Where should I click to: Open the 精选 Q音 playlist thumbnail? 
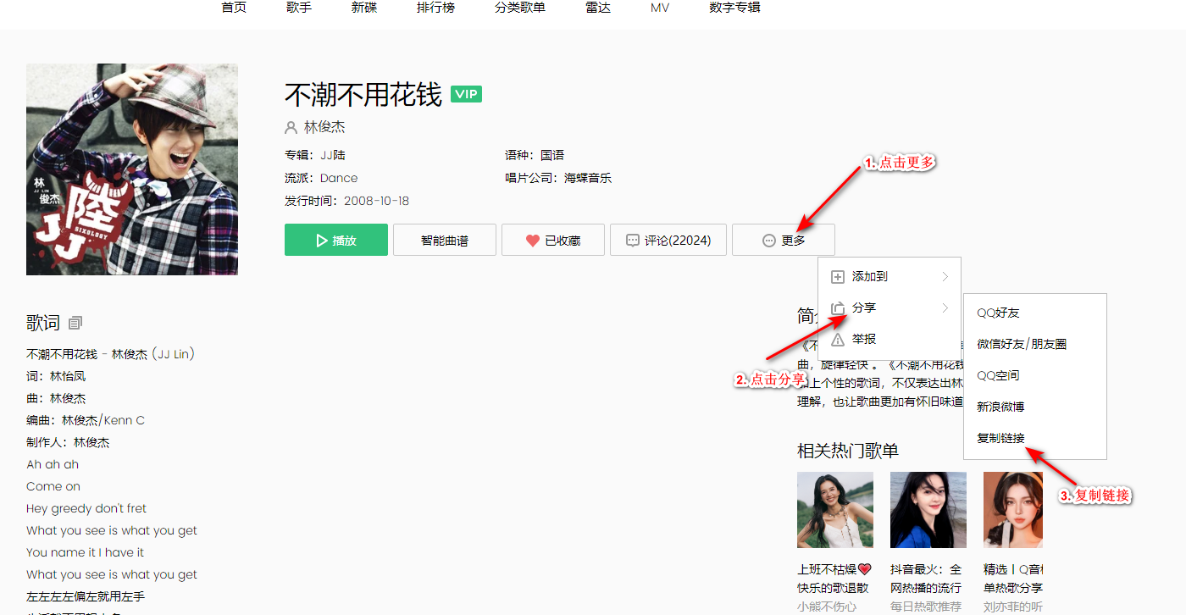click(x=1013, y=510)
